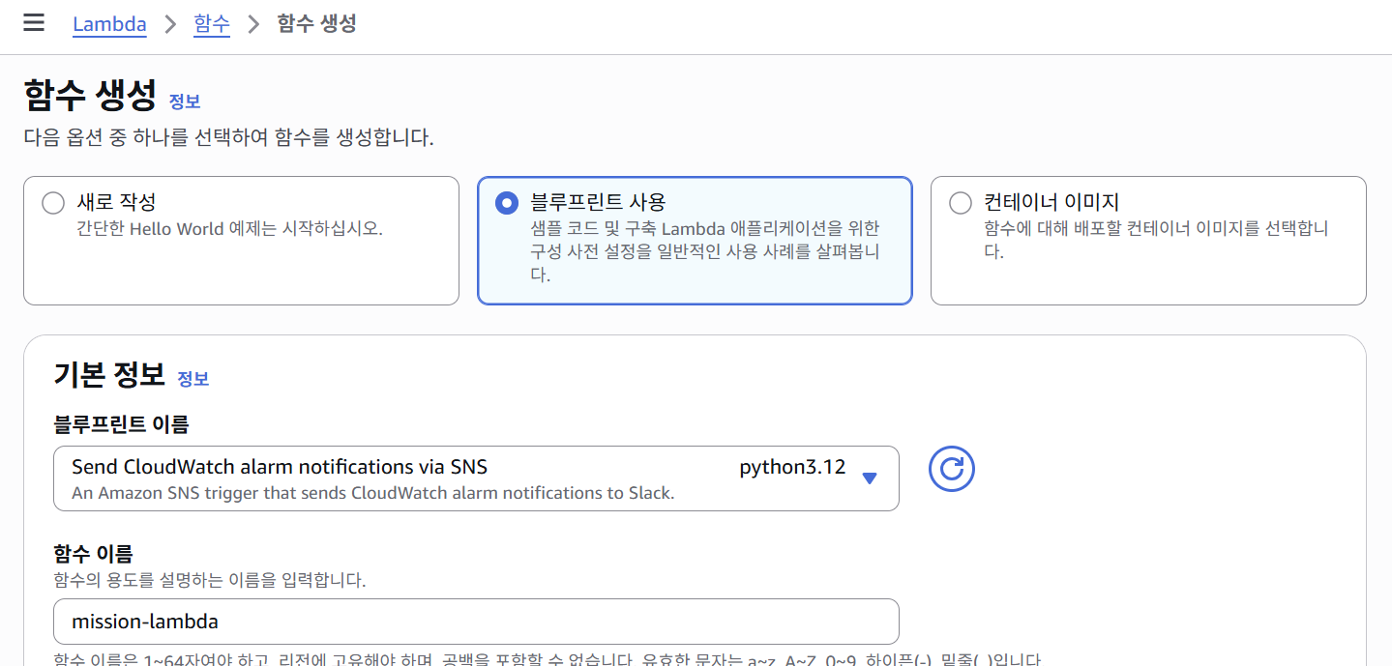Click the python3.12 runtime label
The height and width of the screenshot is (666, 1392).
coord(792,468)
